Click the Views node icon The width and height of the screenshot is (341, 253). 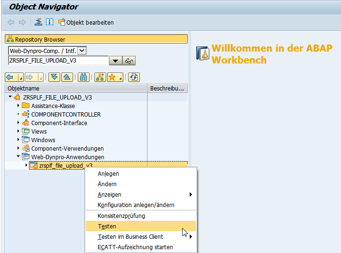coord(26,131)
